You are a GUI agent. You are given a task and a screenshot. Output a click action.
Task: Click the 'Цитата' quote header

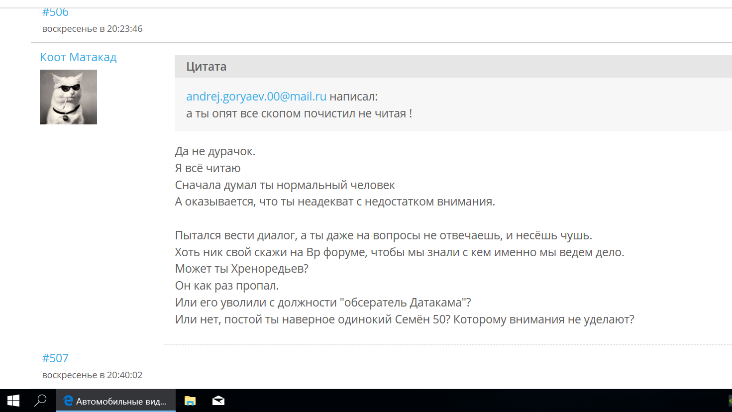tap(206, 67)
